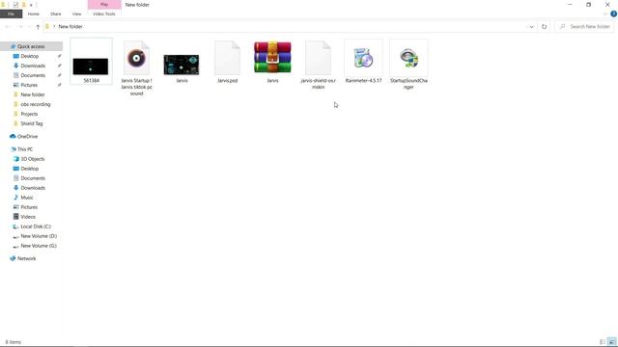
Task: Expand the ribbon with the chevron
Action: 605,13
